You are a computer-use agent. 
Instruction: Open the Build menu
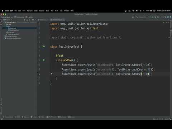pos(48,11)
